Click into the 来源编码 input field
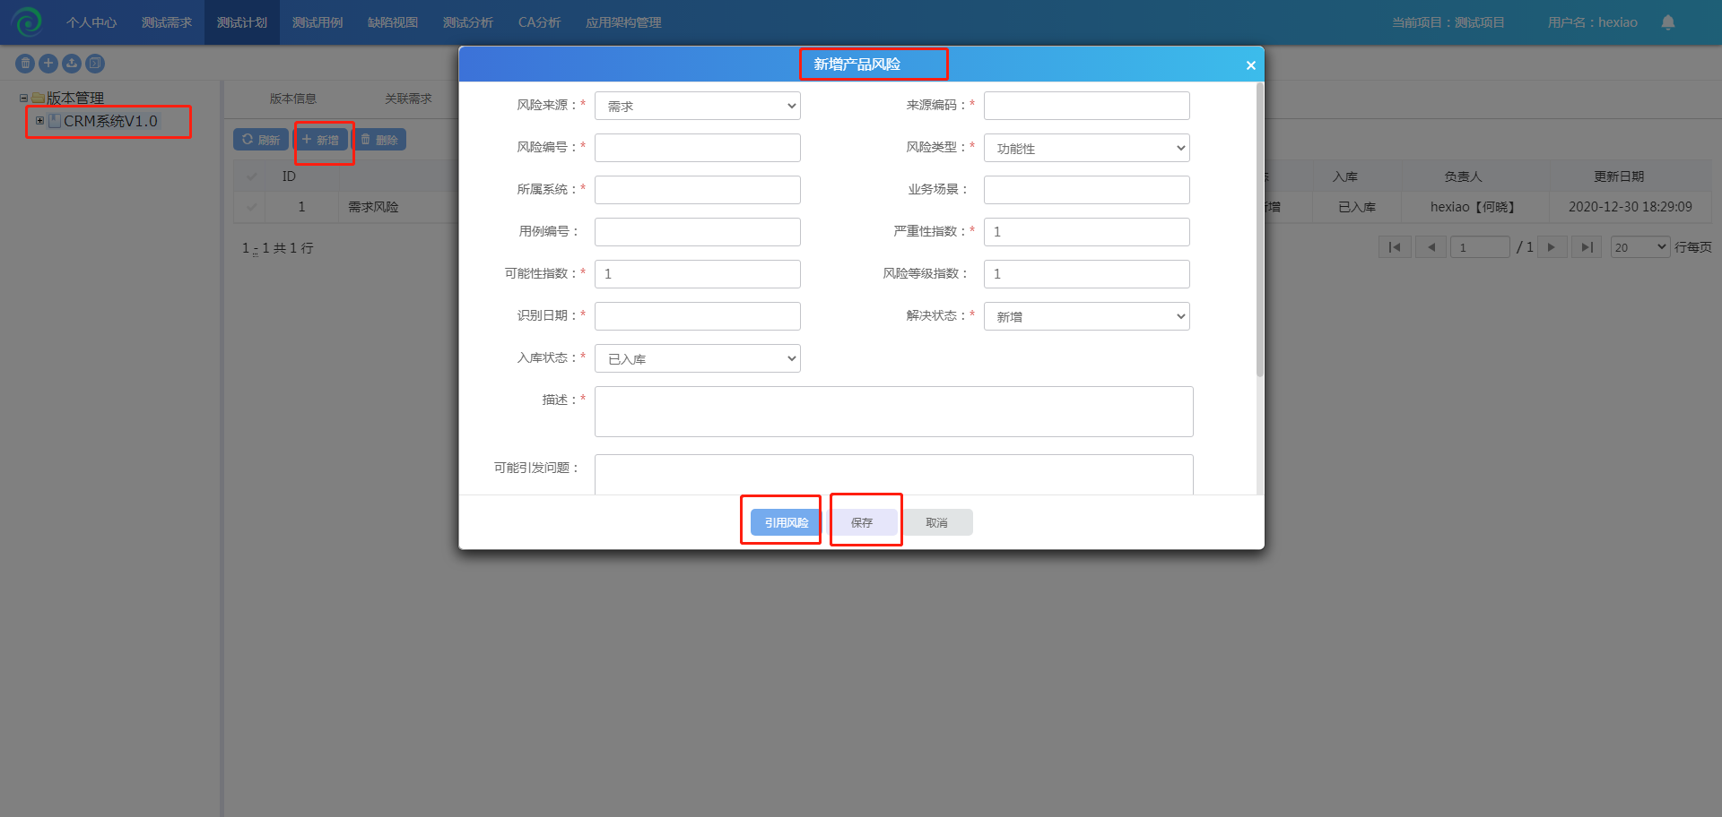 pyautogui.click(x=1087, y=106)
